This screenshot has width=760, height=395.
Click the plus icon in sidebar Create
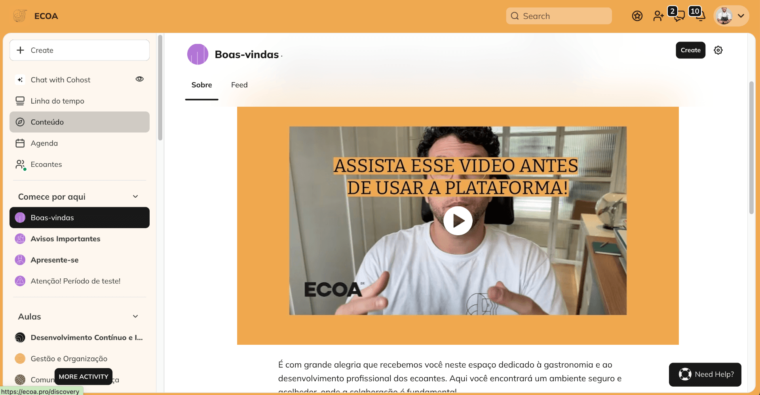tap(21, 50)
